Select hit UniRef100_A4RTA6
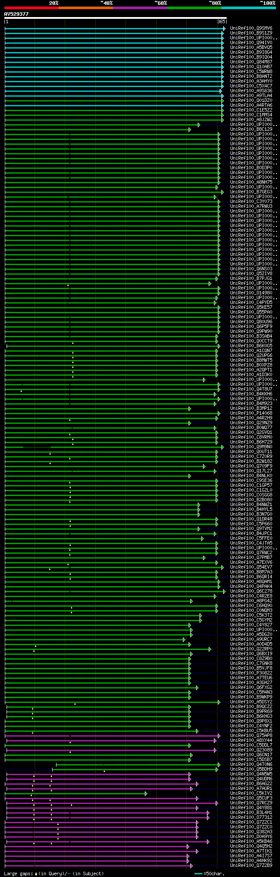This screenshot has width=280, height=877. click(x=251, y=105)
